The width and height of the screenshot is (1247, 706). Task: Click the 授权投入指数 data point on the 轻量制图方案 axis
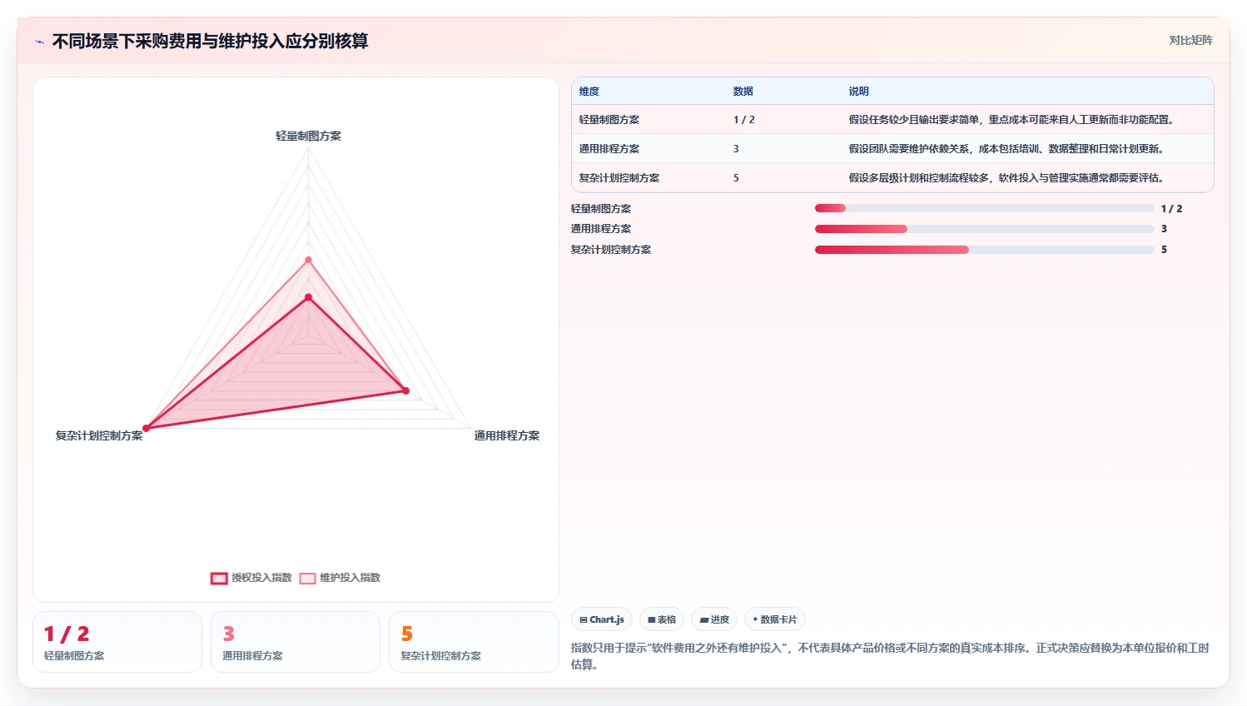tap(309, 297)
